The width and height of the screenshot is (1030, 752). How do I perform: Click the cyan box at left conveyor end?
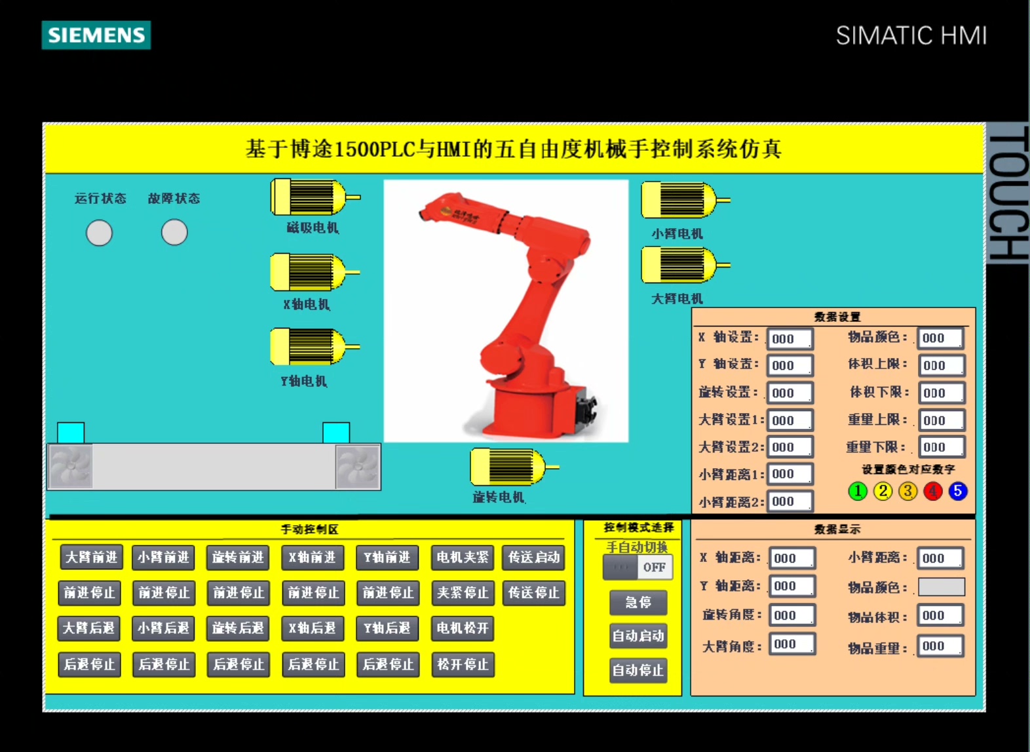[71, 433]
